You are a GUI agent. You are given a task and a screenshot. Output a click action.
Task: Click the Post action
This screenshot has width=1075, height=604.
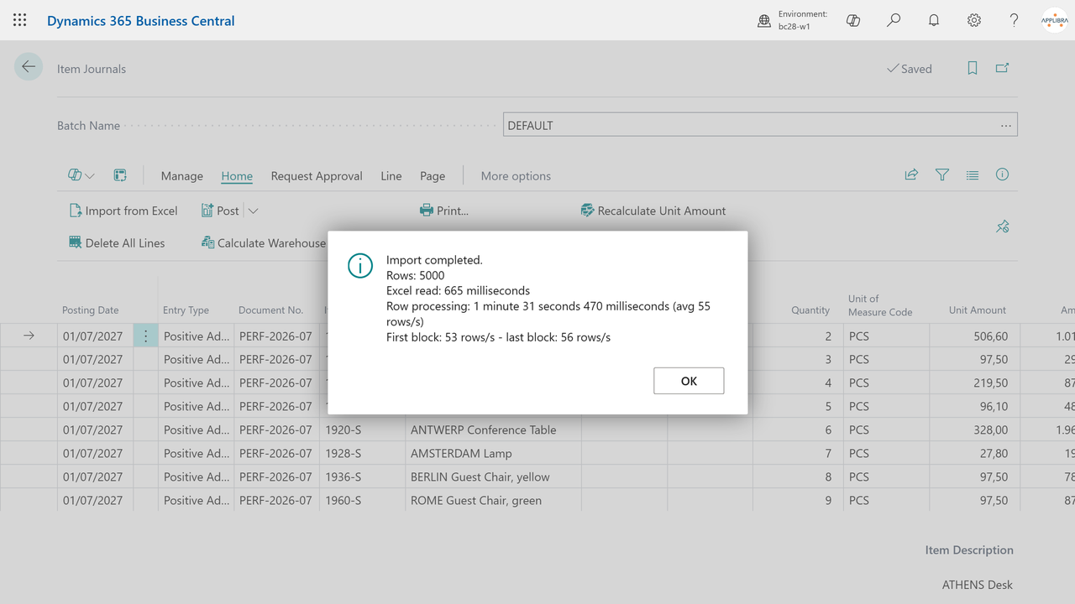point(220,211)
